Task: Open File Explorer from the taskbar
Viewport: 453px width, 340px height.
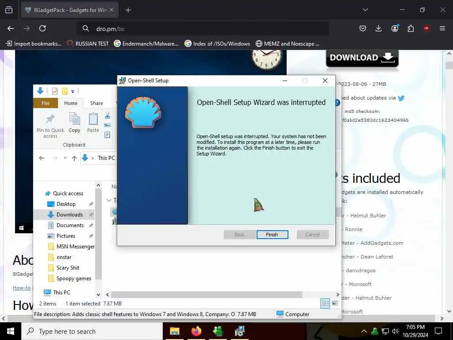Action: tap(174, 331)
